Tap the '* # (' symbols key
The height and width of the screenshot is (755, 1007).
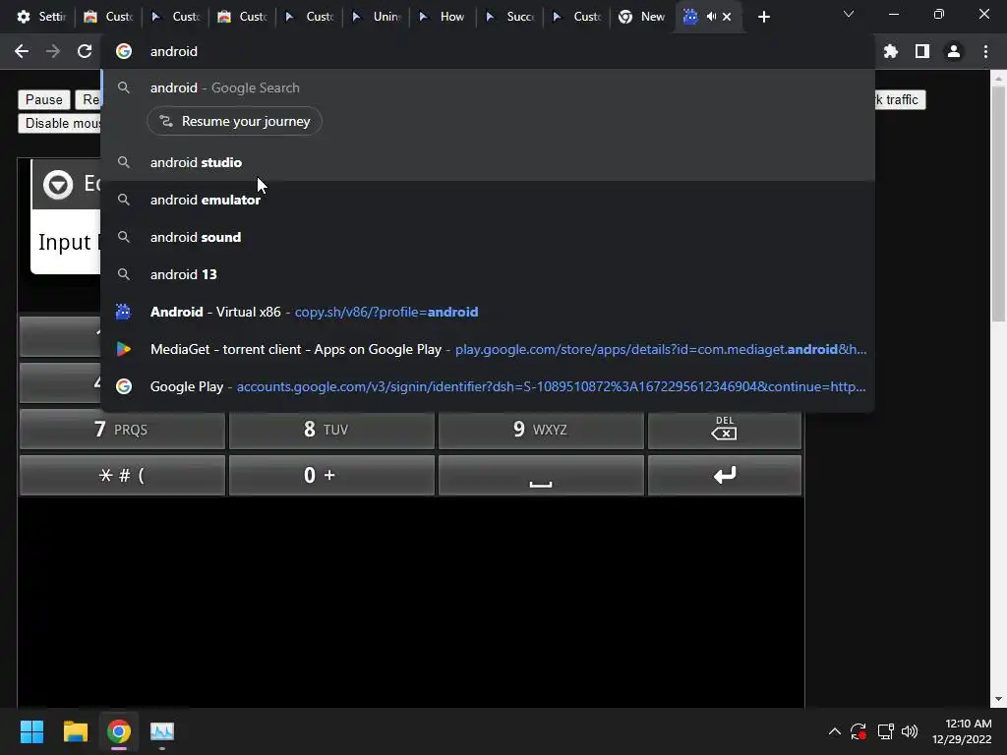click(x=122, y=475)
